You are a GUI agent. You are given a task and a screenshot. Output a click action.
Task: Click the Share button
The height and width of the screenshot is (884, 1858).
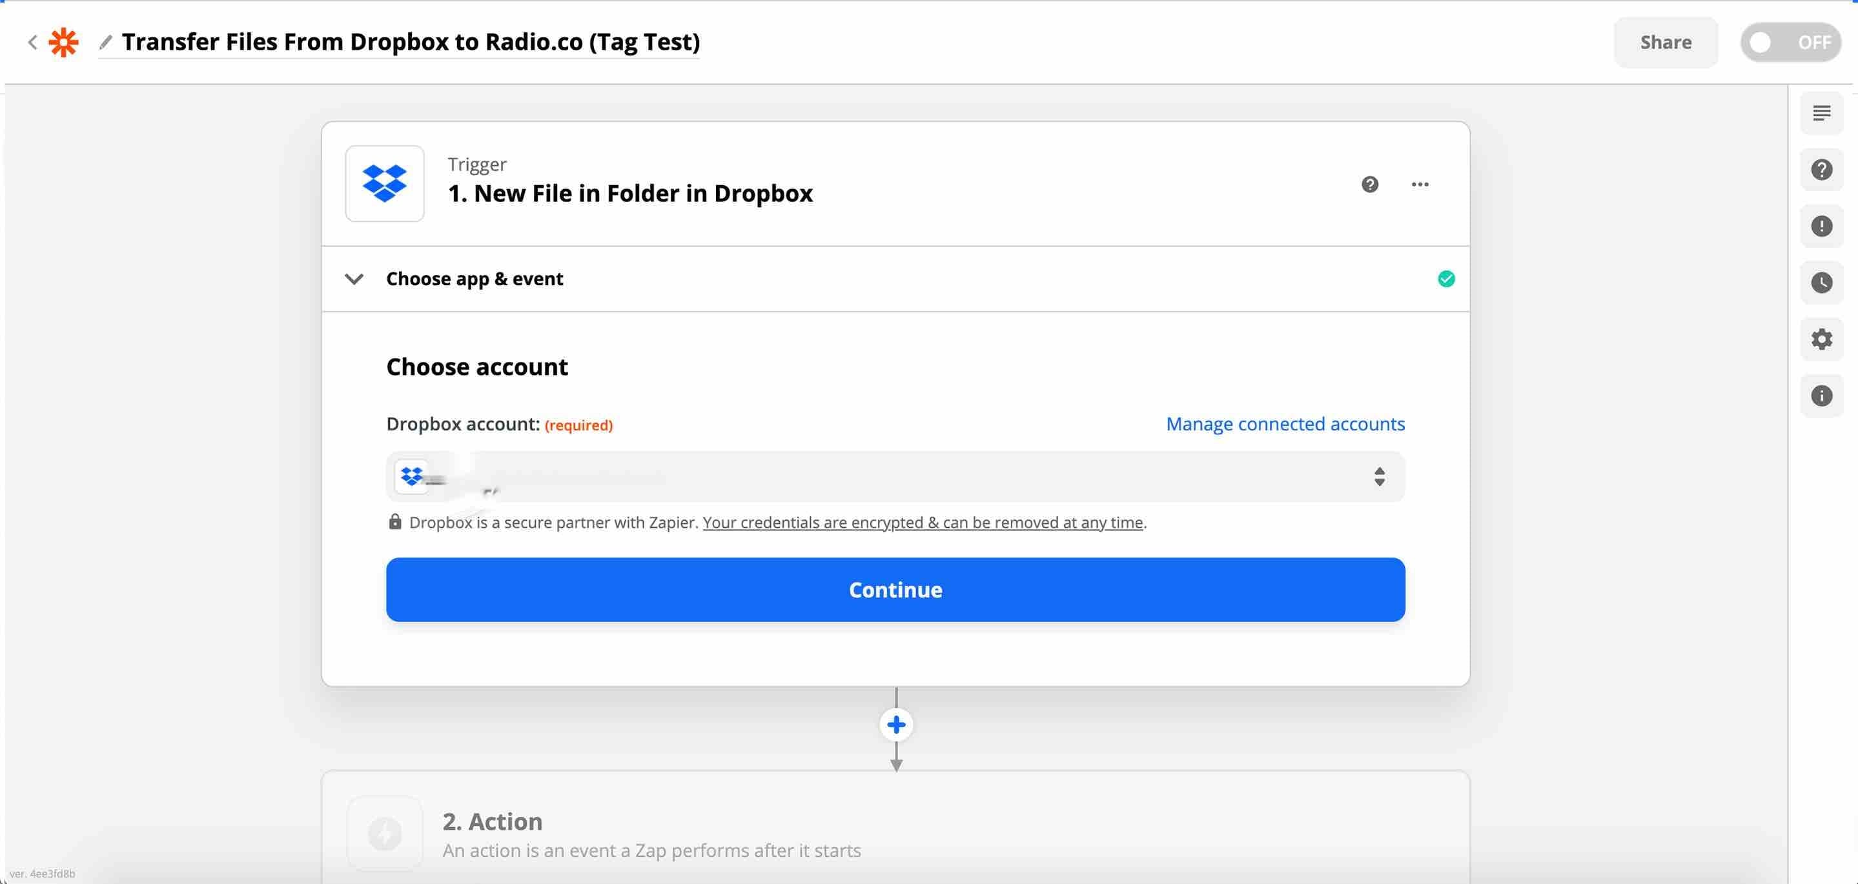[x=1666, y=42]
